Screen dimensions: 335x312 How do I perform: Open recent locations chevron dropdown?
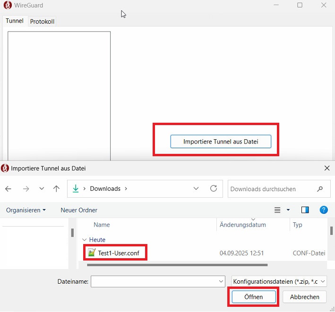[42, 189]
